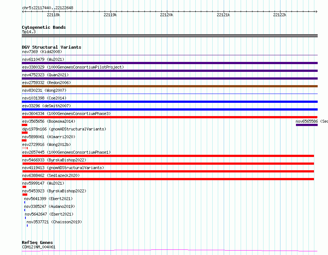This screenshot has width=328, height=255.
Task: Select variant nsv5641399 (Ebert2021) label
Action: [x=48, y=199]
